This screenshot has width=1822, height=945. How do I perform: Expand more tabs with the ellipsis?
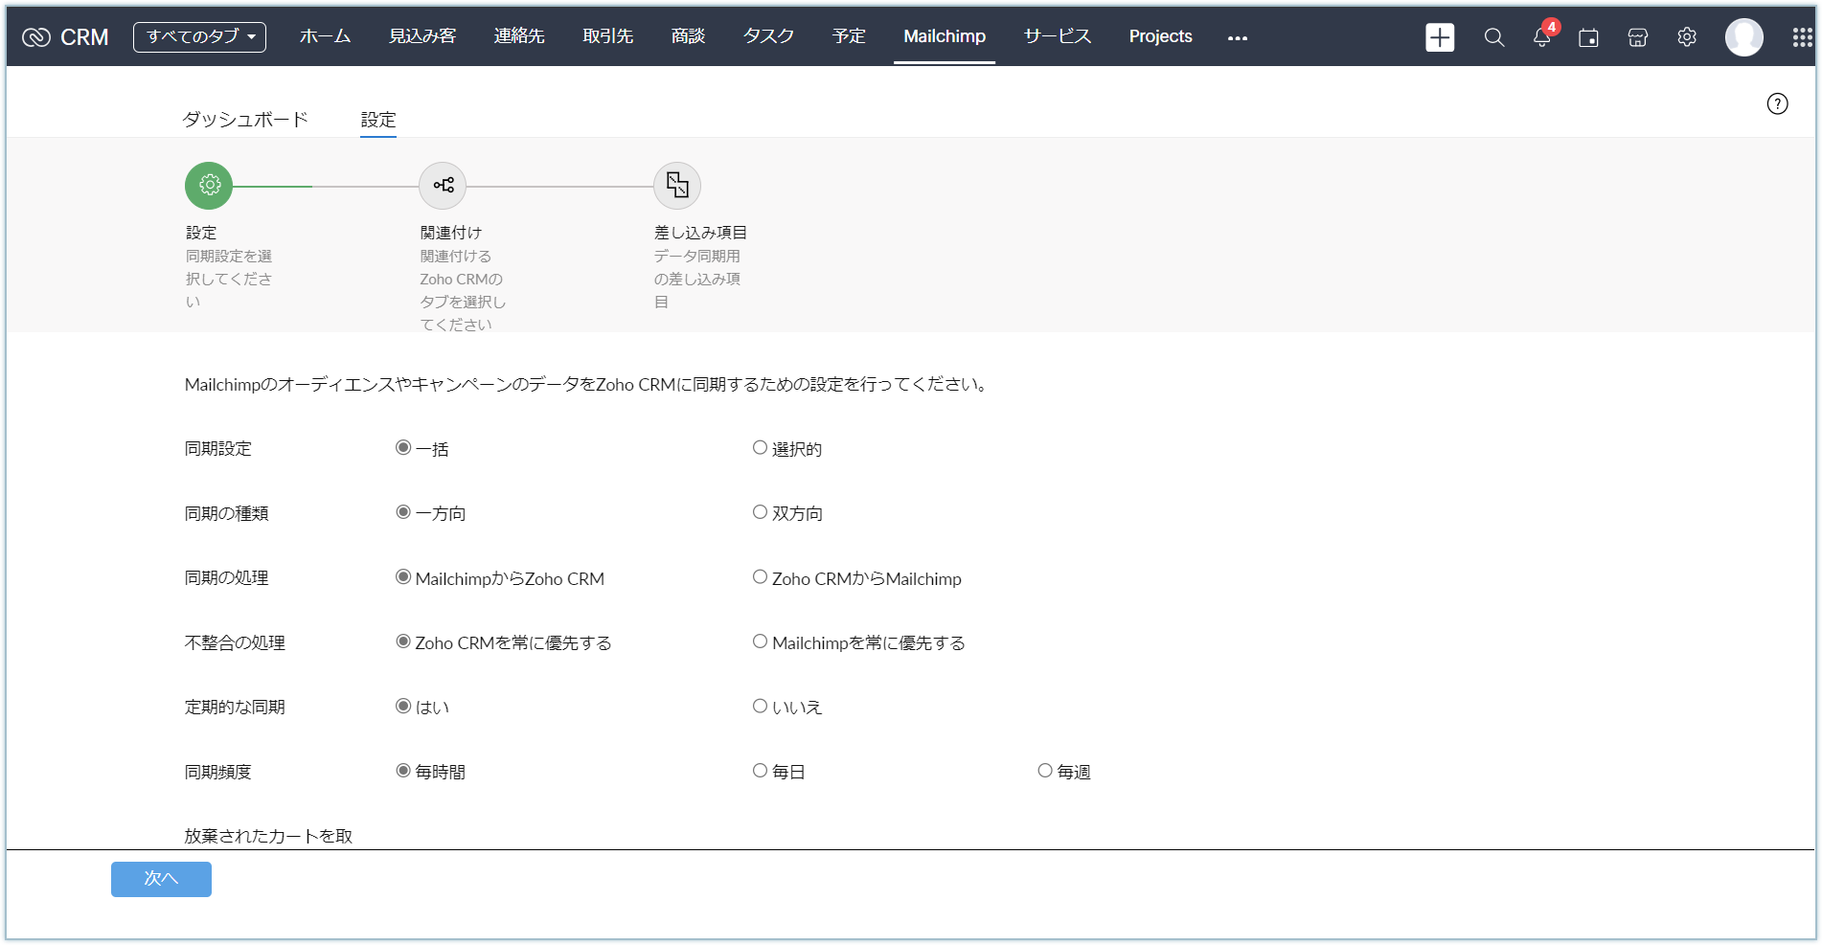(x=1238, y=38)
